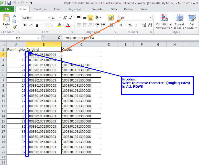Toggle Italic formatting
This screenshot has height=165, width=199.
[x=31, y=25]
